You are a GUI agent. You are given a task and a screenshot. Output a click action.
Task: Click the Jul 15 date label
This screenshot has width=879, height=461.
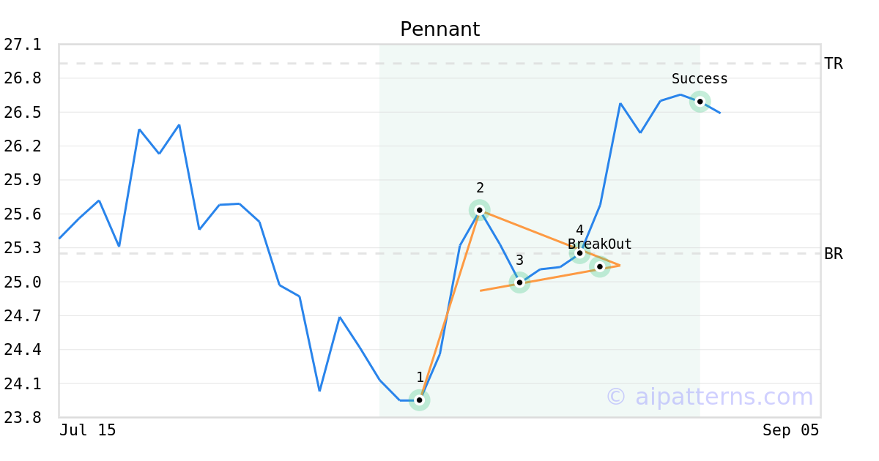(x=88, y=430)
